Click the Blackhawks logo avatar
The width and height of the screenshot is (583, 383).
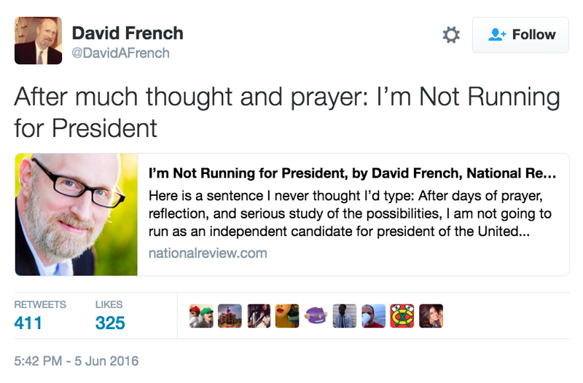tap(402, 315)
